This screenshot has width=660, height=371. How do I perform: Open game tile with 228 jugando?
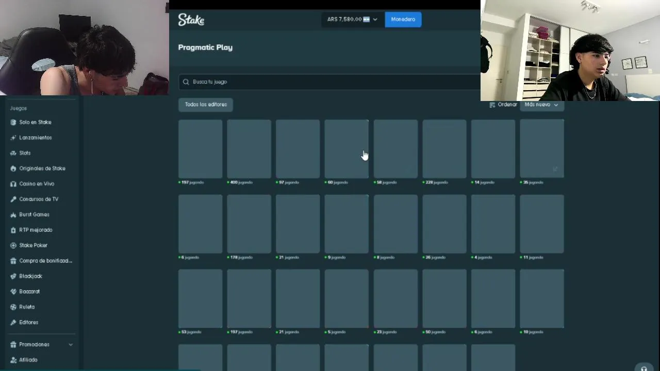coord(444,149)
